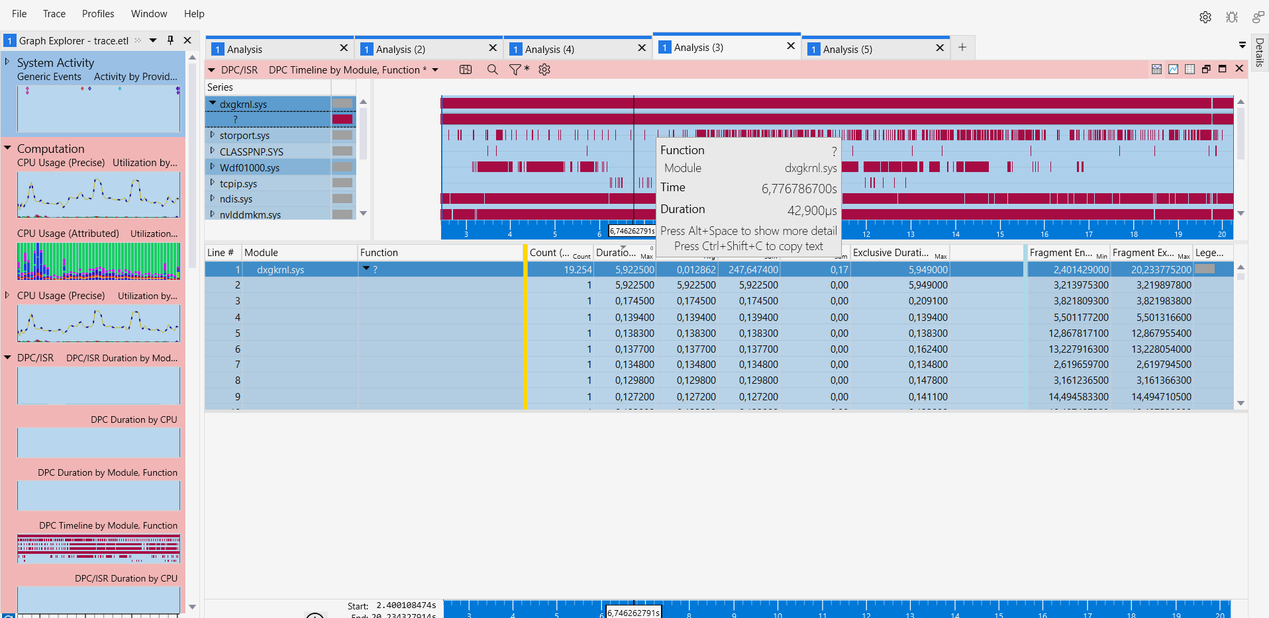Click legend swatch in table row 1
The image size is (1269, 618).
1205,269
